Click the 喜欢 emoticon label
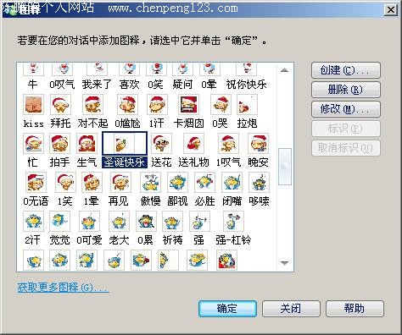Viewport: 402px width, 335px height. coord(129,85)
